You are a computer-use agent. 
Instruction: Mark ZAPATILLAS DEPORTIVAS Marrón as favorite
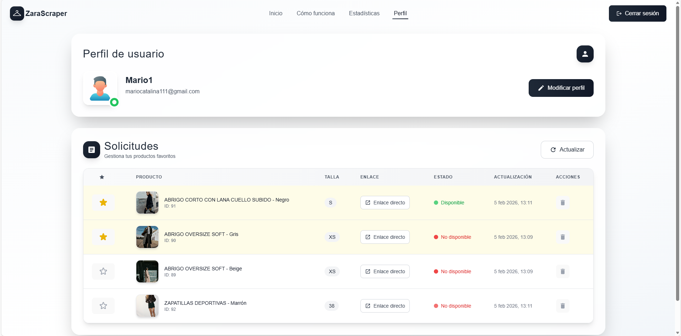103,306
